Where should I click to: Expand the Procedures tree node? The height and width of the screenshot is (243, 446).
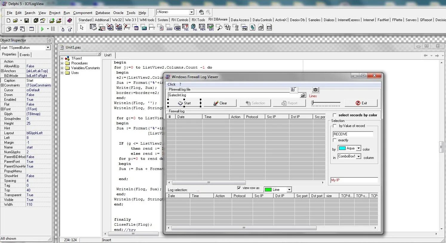[62, 63]
